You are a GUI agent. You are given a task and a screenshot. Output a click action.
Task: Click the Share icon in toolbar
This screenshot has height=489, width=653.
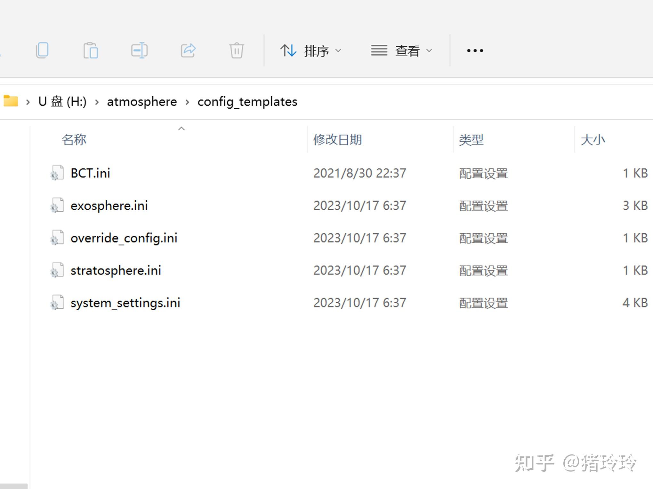(x=188, y=50)
